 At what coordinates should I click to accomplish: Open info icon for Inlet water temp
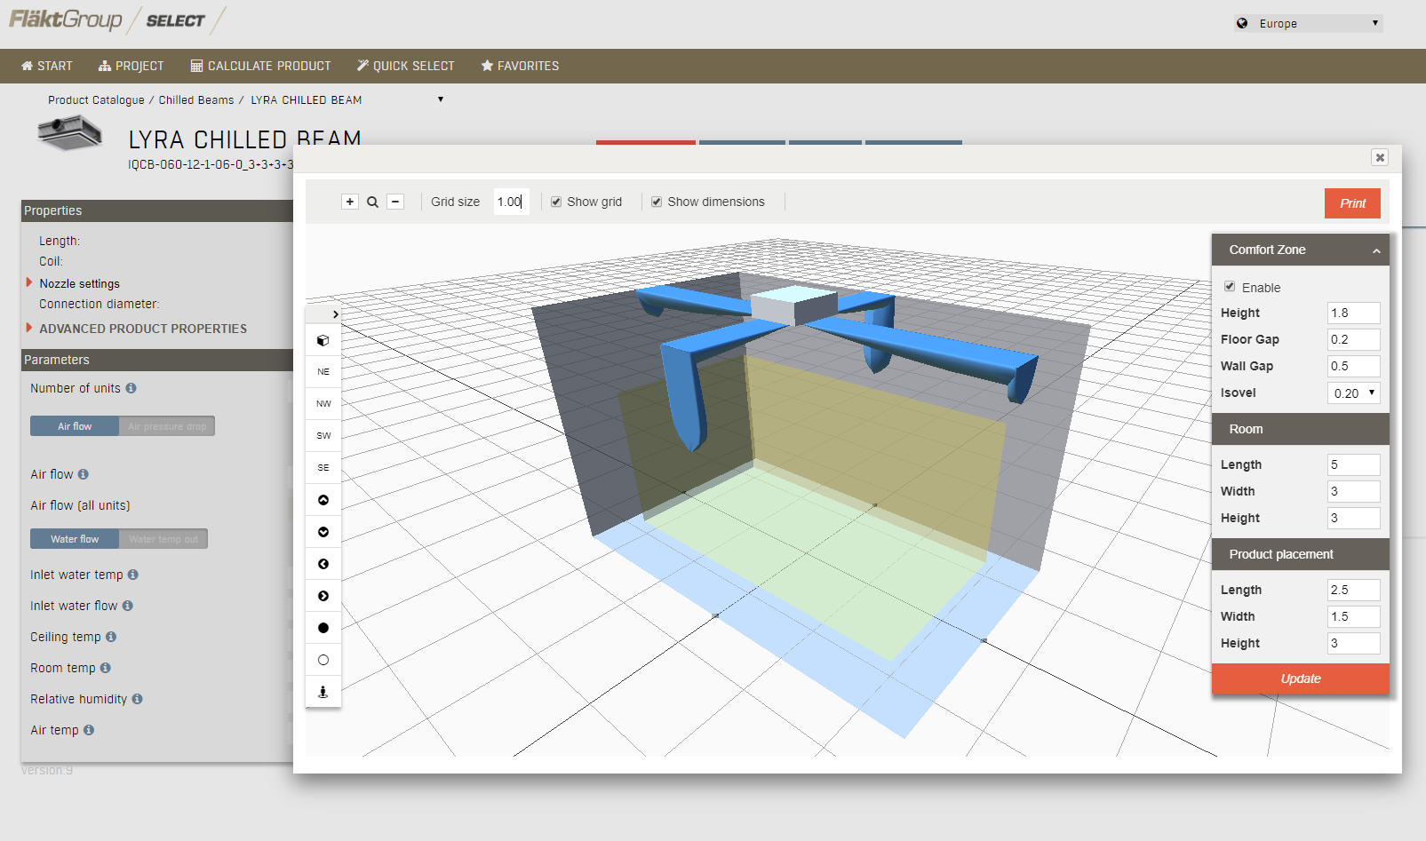133,575
